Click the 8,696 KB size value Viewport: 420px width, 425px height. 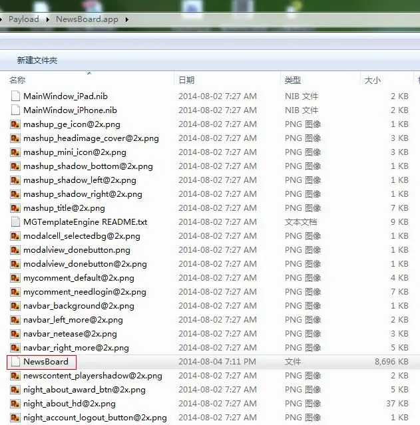pos(391,362)
